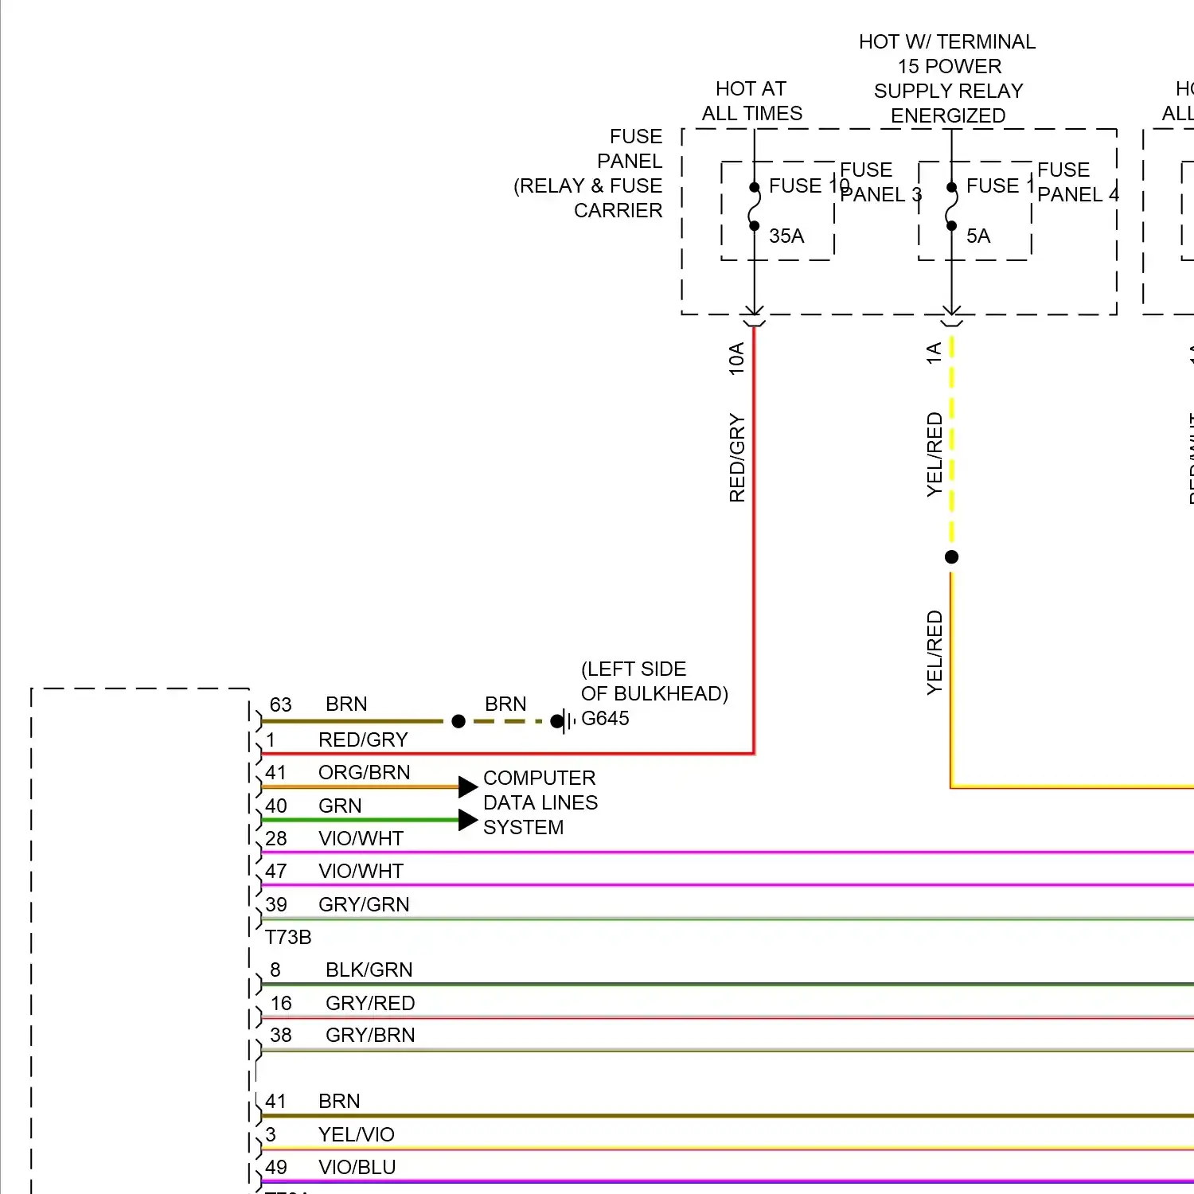Screen dimensions: 1194x1194
Task: Click the FUSE 10 label
Action: click(x=809, y=185)
